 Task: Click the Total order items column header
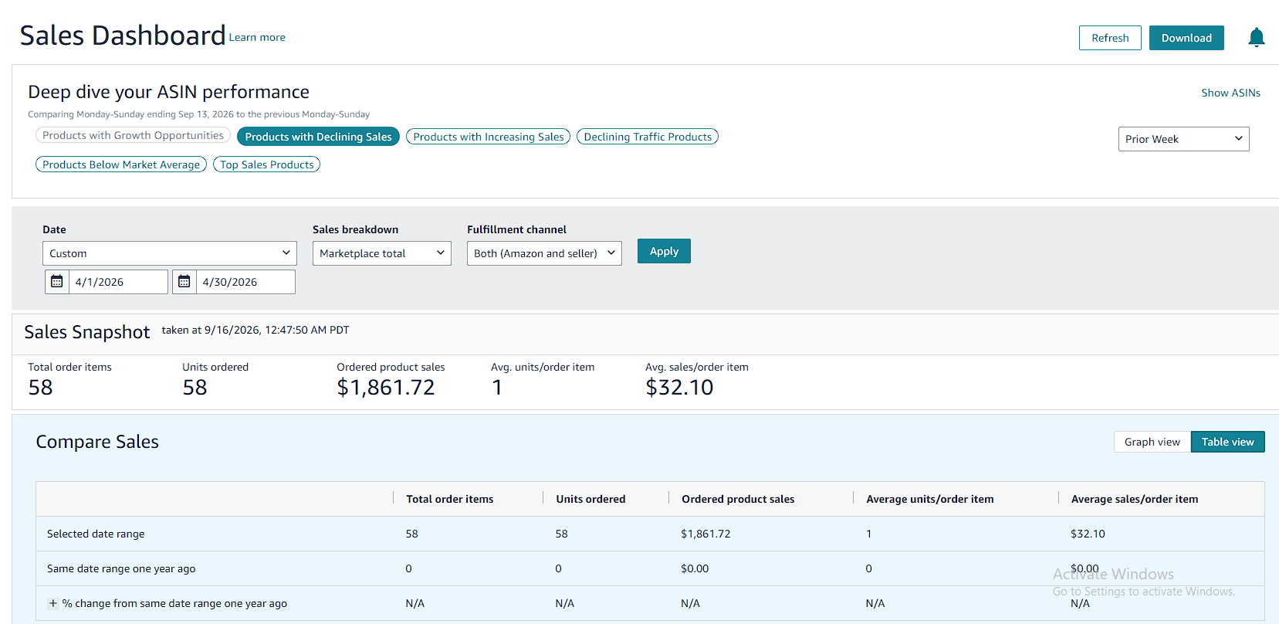(450, 499)
